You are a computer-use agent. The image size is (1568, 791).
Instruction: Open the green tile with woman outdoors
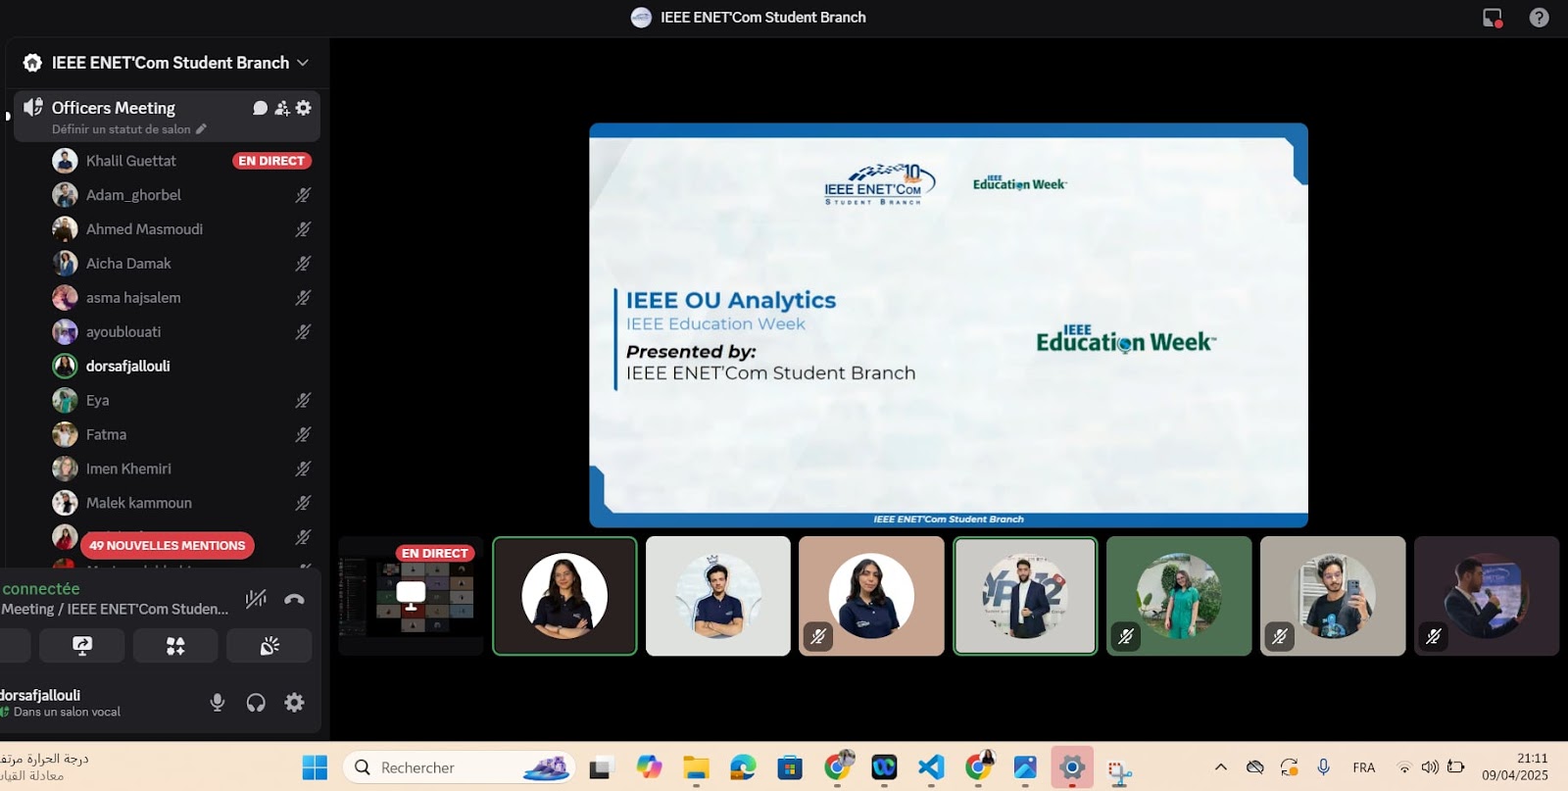1179,596
